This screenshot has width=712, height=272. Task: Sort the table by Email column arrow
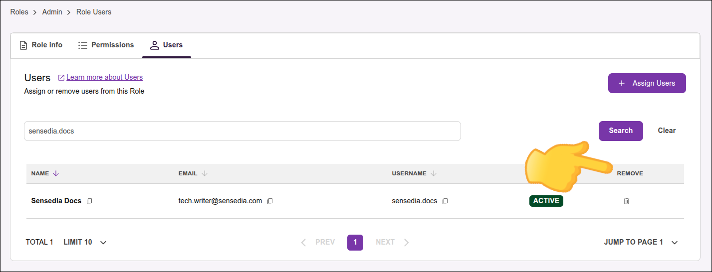click(x=205, y=173)
